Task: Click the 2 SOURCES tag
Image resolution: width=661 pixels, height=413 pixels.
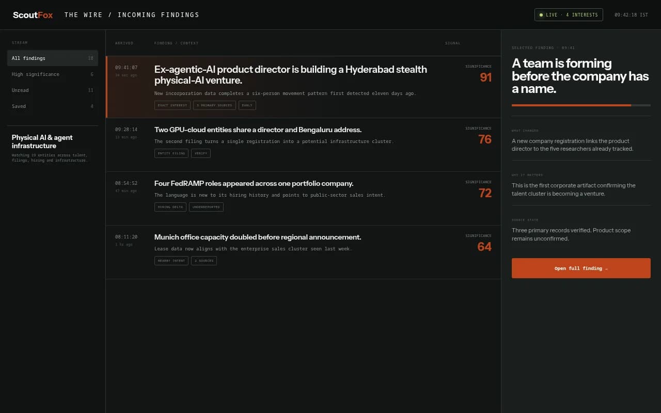Action: point(204,261)
